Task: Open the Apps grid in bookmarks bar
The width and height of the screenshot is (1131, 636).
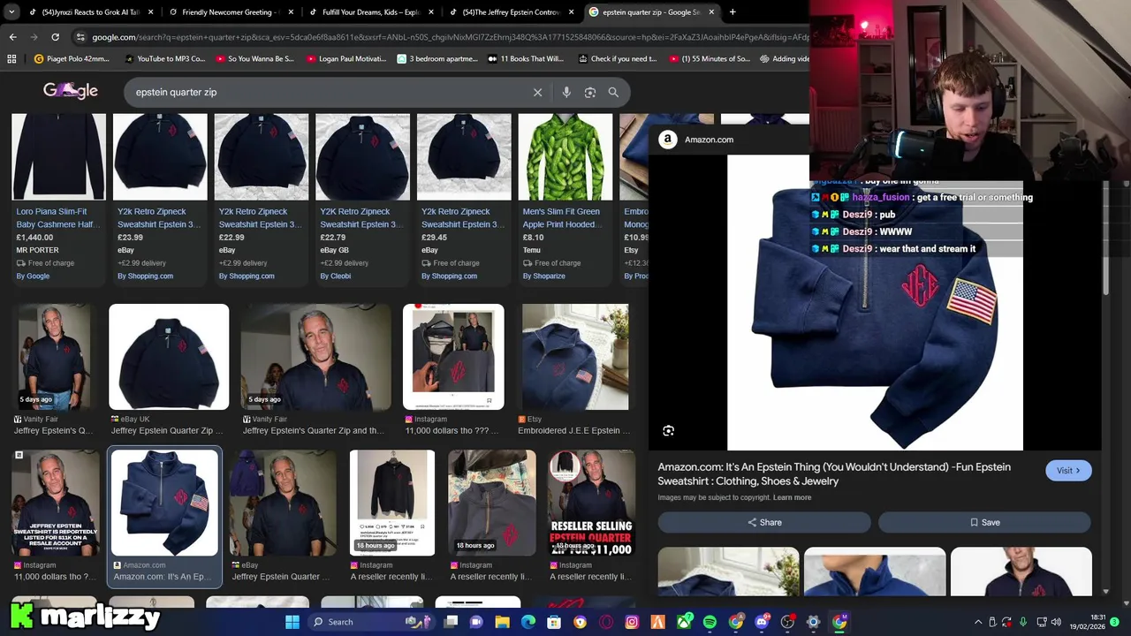Action: (x=11, y=59)
